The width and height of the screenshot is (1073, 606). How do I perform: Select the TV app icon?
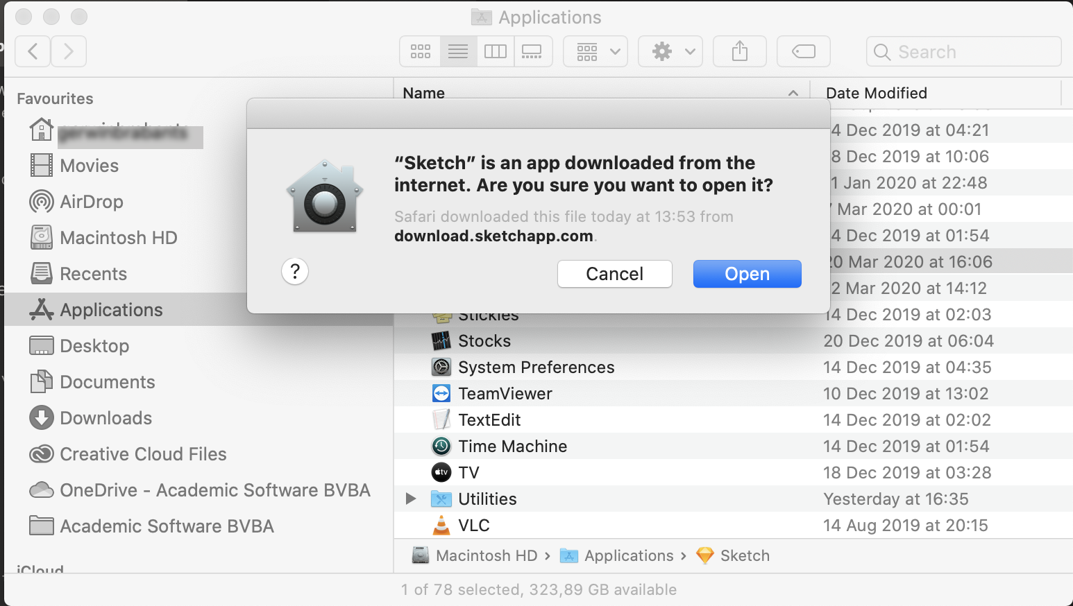(441, 473)
